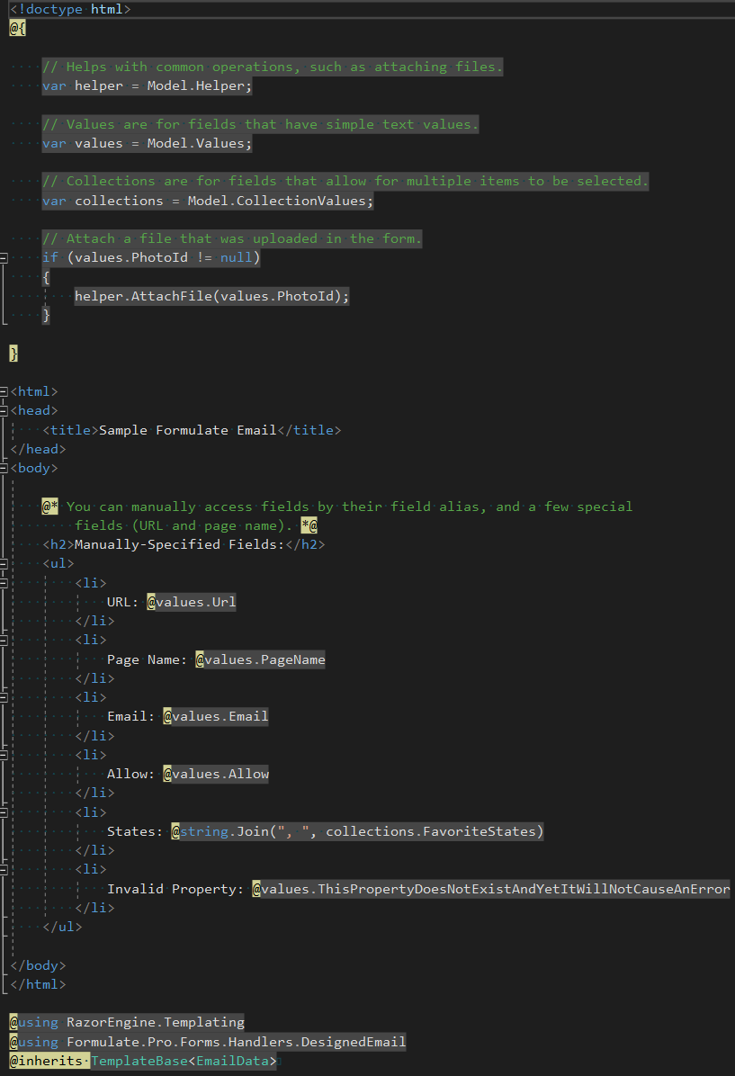Image resolution: width=735 pixels, height=1076 pixels.
Task: Click the RazorEngine.Templating using statement
Action: [x=126, y=1022]
